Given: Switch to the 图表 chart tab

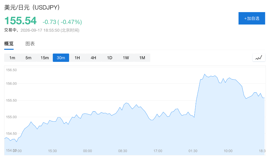Looking at the screenshot, I should 30,44.
